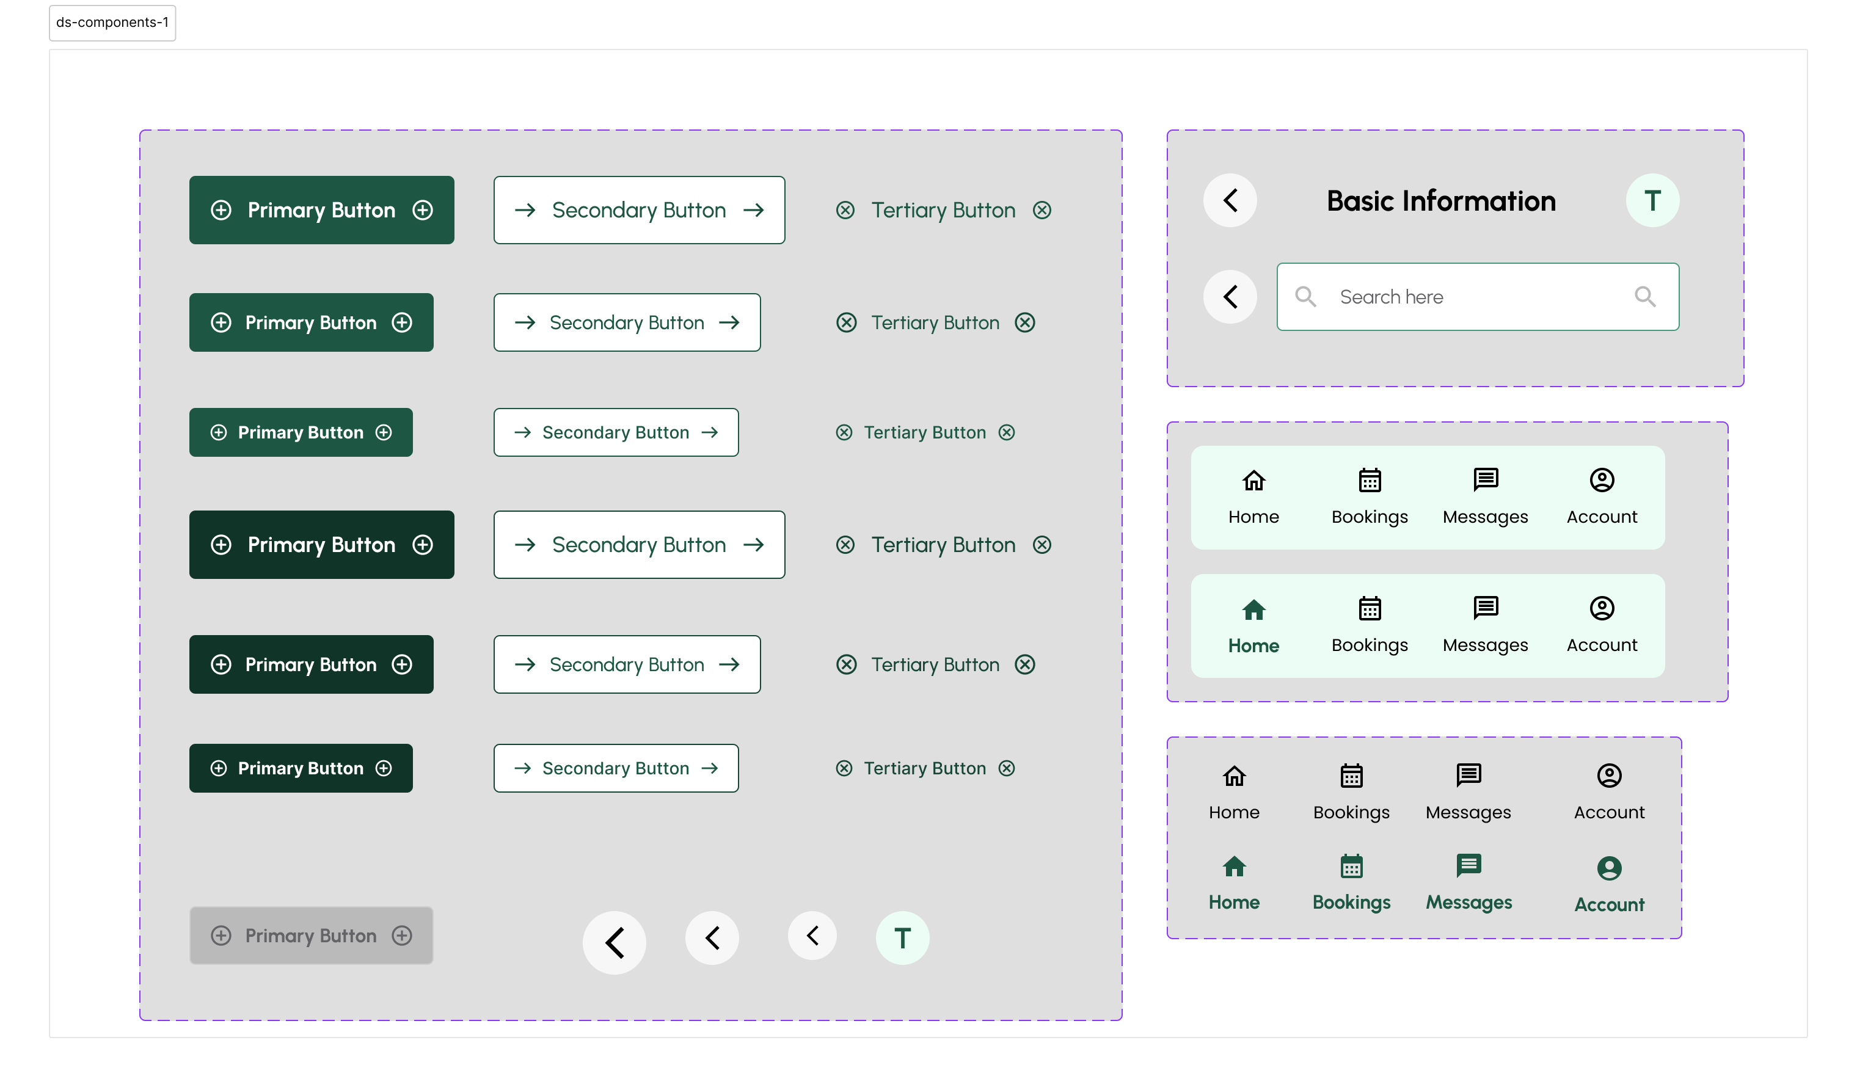Image resolution: width=1857 pixels, height=1087 pixels.
Task: Click the magnifier icon before 'Search here'
Action: pos(1306,297)
